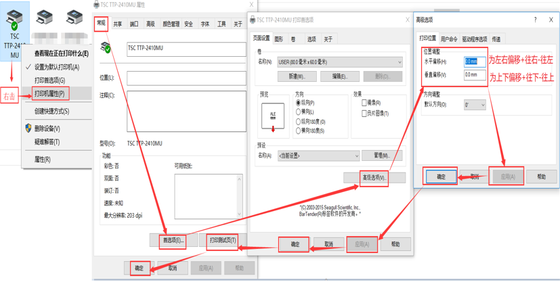Switch to the 用户命令 tab

click(x=449, y=39)
